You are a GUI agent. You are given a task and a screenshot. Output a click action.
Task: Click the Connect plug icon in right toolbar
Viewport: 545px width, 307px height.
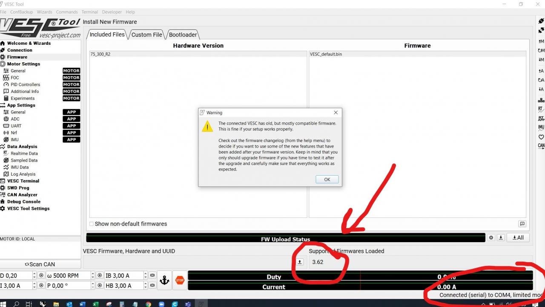click(x=541, y=21)
